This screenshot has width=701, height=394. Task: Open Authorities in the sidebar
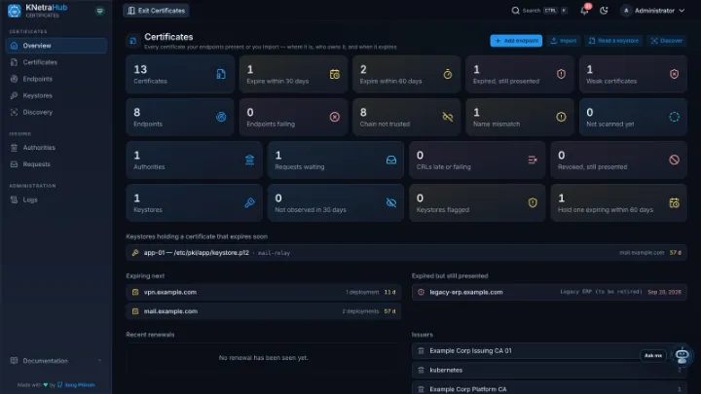click(56, 148)
